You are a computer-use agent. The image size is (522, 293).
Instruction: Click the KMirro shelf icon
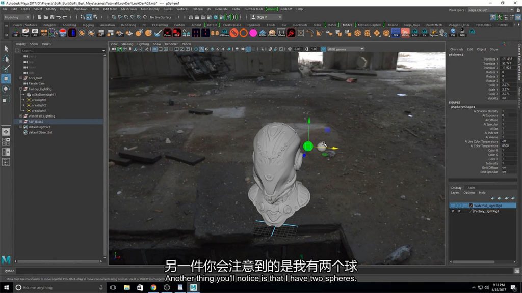224,33
